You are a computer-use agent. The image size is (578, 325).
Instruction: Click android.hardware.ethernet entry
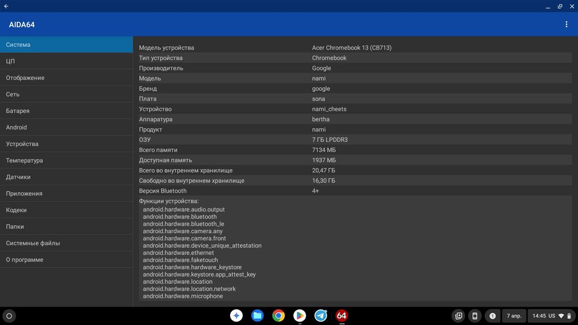pos(179,252)
